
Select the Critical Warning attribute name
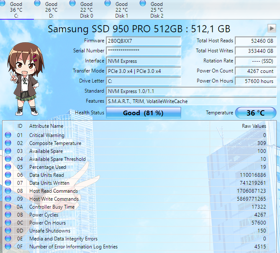[47, 135]
